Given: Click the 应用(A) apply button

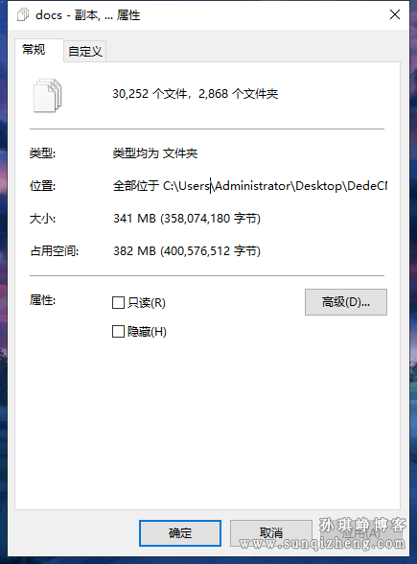Looking at the screenshot, I should click(360, 532).
